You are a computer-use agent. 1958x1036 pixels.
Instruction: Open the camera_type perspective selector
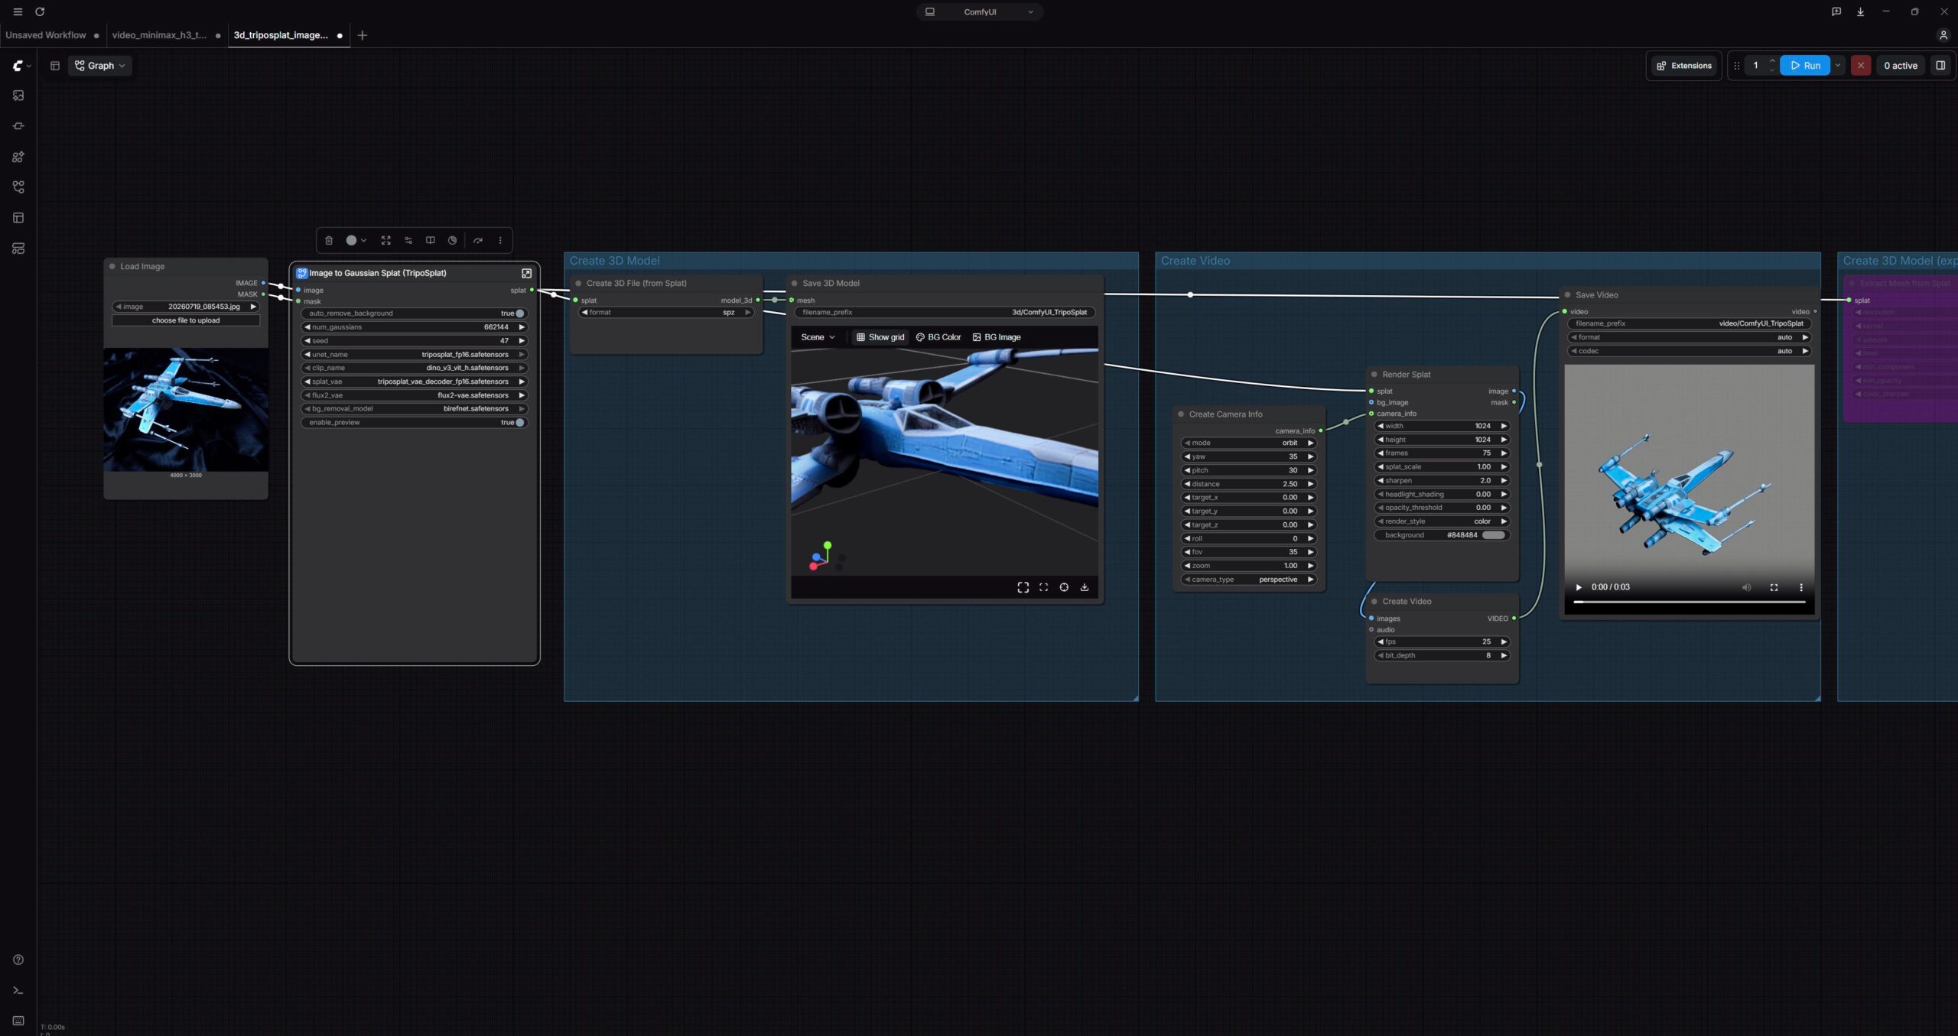(1248, 580)
